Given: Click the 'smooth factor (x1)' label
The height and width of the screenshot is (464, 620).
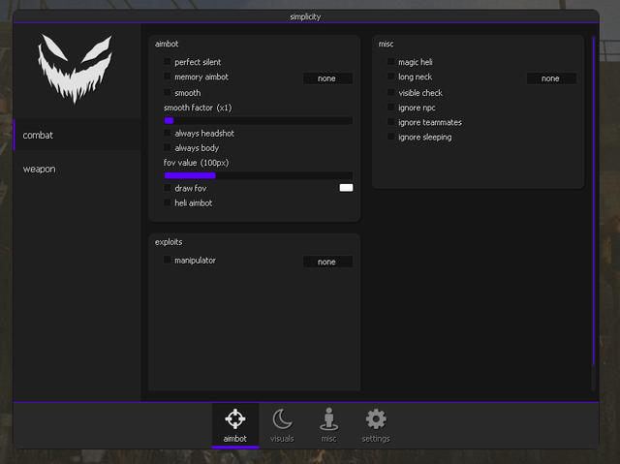Looking at the screenshot, I should 198,108.
